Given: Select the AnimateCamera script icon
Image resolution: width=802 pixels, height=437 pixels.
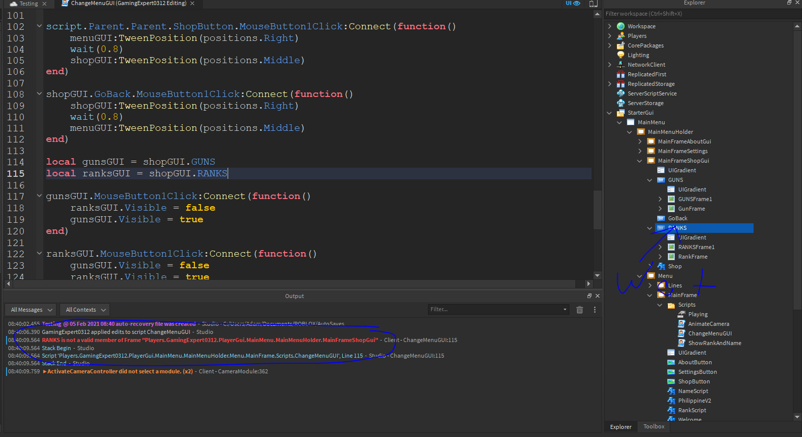Looking at the screenshot, I should [x=681, y=324].
